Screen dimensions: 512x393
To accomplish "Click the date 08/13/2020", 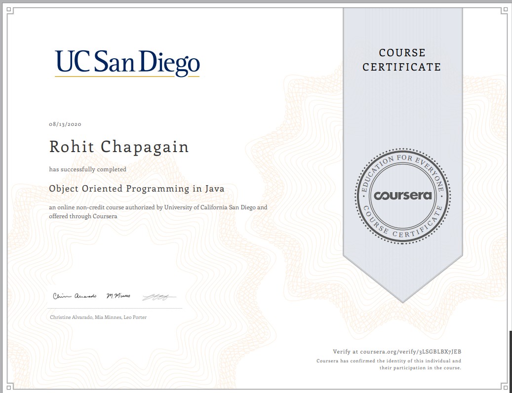I will tap(65, 124).
